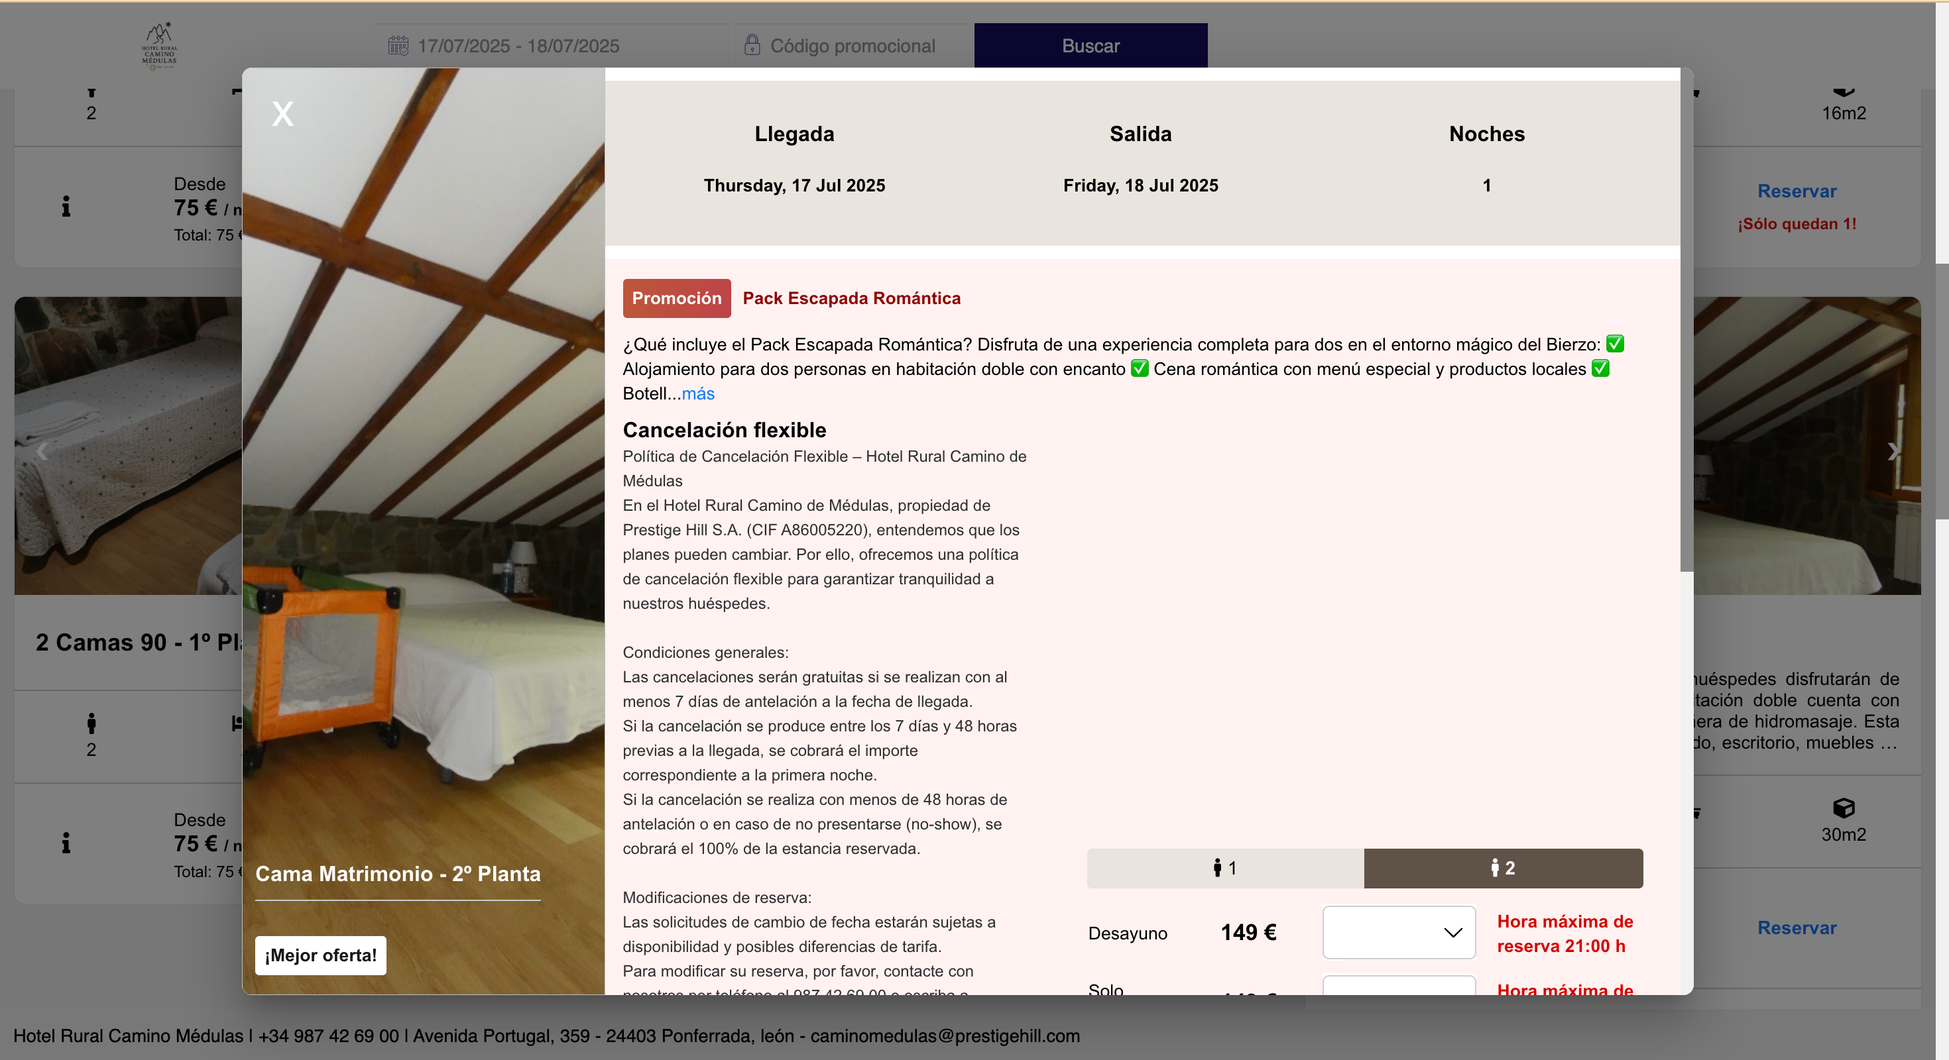Click the ¡Sólo quedan 1! notice
This screenshot has width=1949, height=1060.
1797,224
